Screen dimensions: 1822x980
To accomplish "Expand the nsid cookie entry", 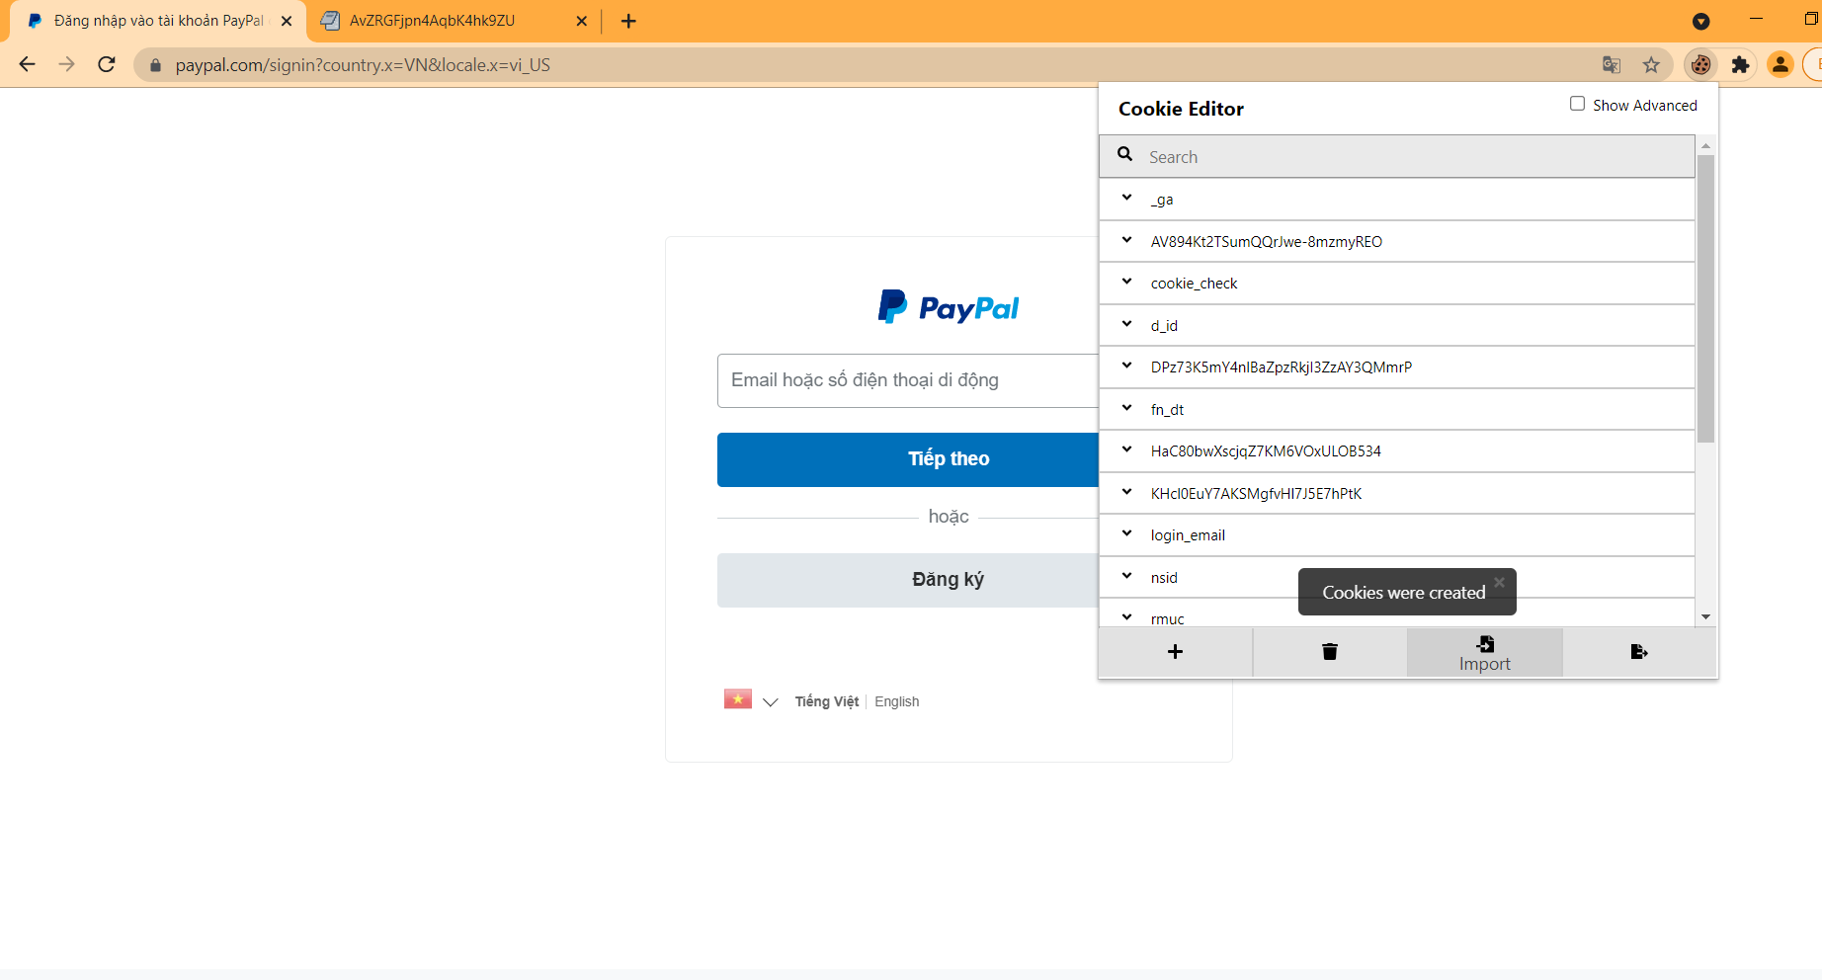I will coord(1126,576).
